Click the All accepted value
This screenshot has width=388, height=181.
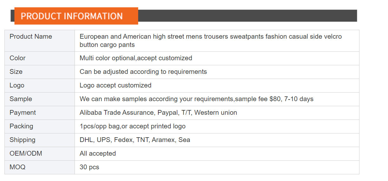point(98,153)
